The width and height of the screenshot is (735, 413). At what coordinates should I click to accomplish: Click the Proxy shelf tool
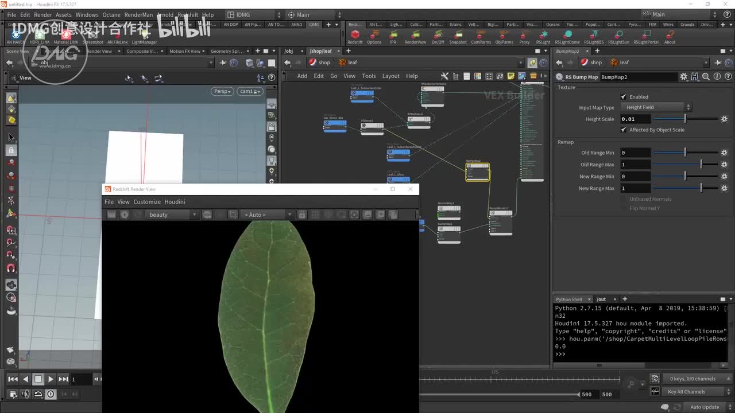click(524, 36)
